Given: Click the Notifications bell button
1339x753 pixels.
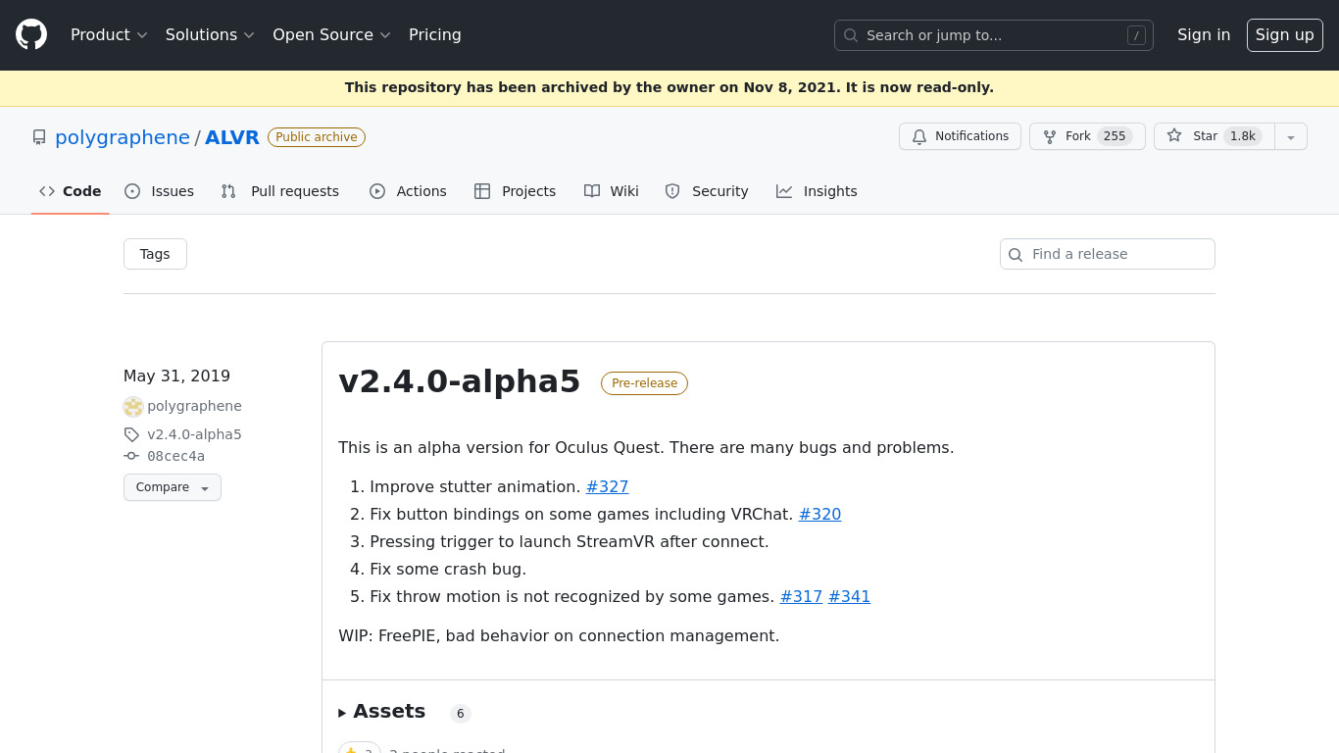Looking at the screenshot, I should [960, 136].
